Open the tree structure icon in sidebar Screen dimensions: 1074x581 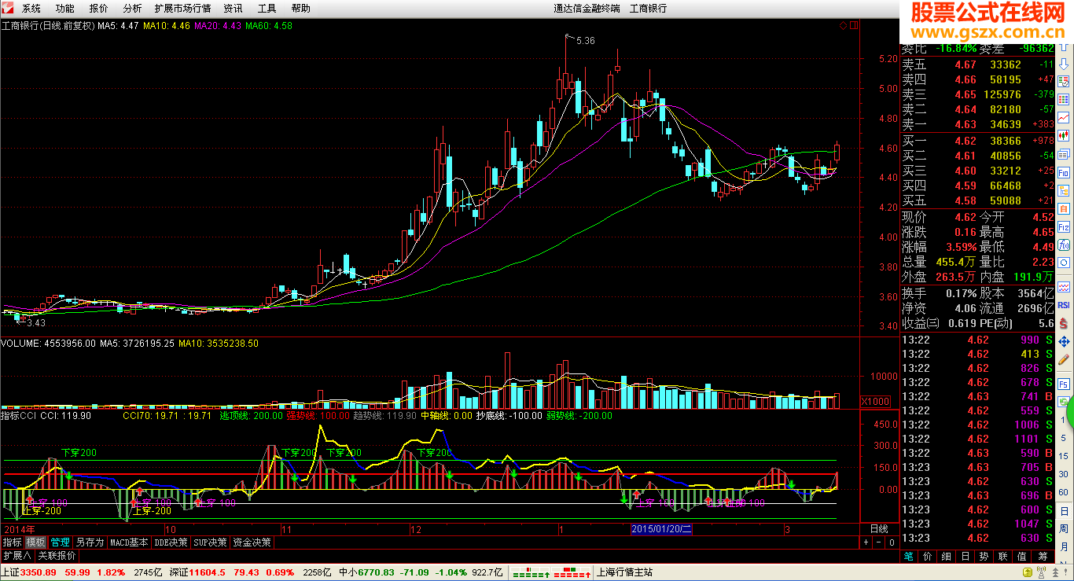(x=1063, y=189)
